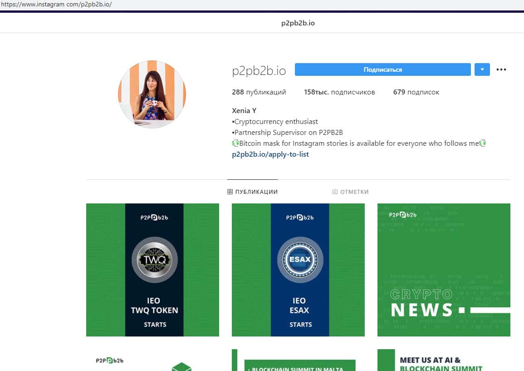Open the Crypto News post

[444, 270]
